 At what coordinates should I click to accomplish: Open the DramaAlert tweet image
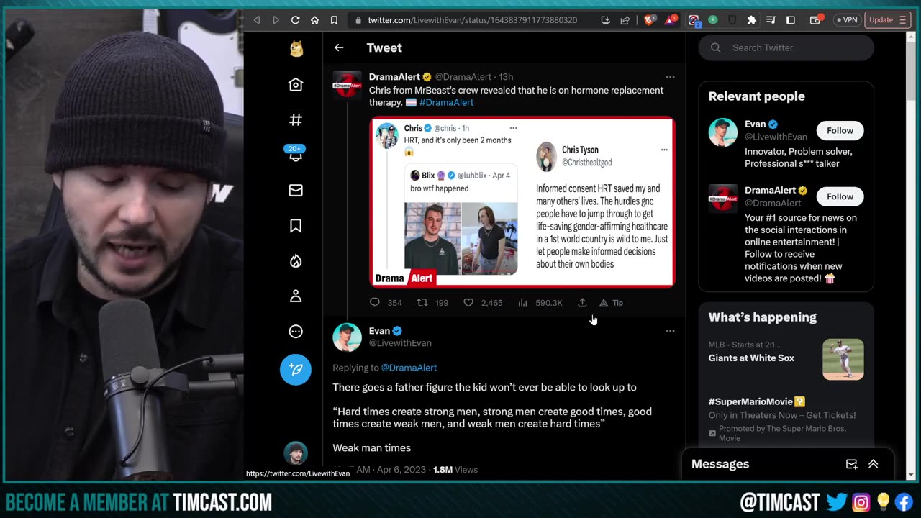[x=522, y=201]
